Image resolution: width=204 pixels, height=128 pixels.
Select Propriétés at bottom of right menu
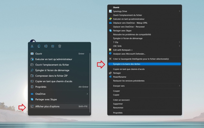click(118, 113)
